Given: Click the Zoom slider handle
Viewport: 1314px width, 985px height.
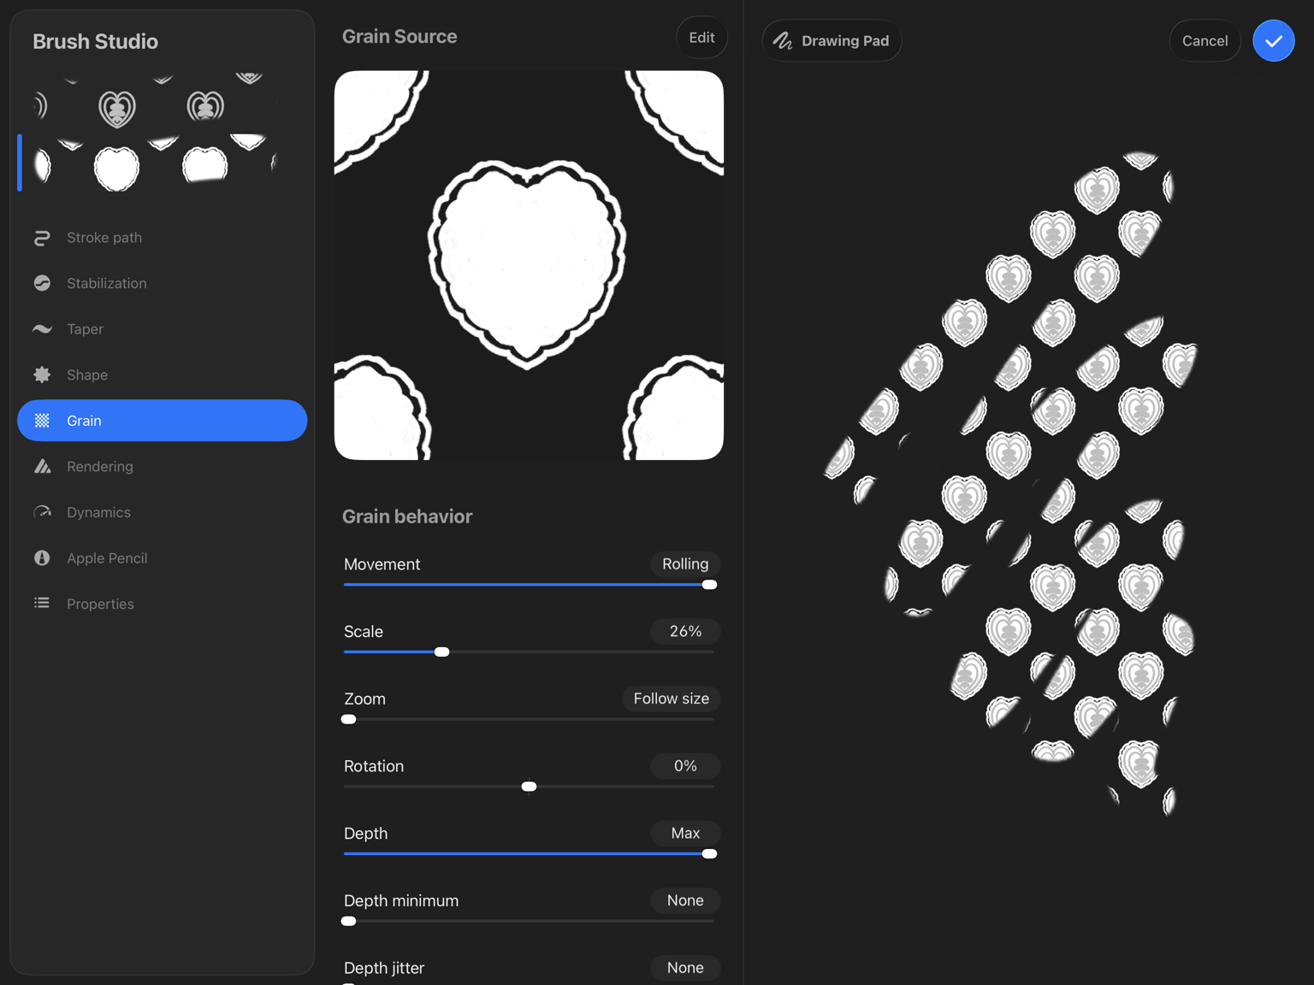Looking at the screenshot, I should [x=348, y=719].
